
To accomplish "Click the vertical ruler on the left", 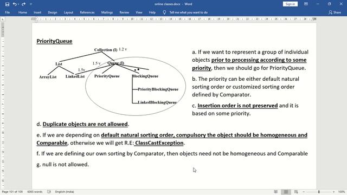I will point(3,105).
